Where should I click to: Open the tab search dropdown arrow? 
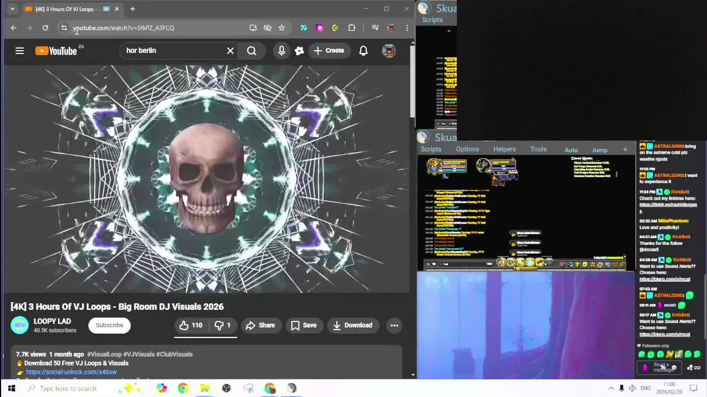(x=12, y=9)
